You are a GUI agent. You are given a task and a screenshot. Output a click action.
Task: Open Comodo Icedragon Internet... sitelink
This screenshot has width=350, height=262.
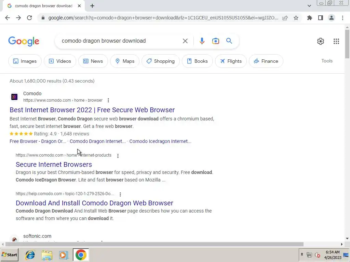point(160,141)
